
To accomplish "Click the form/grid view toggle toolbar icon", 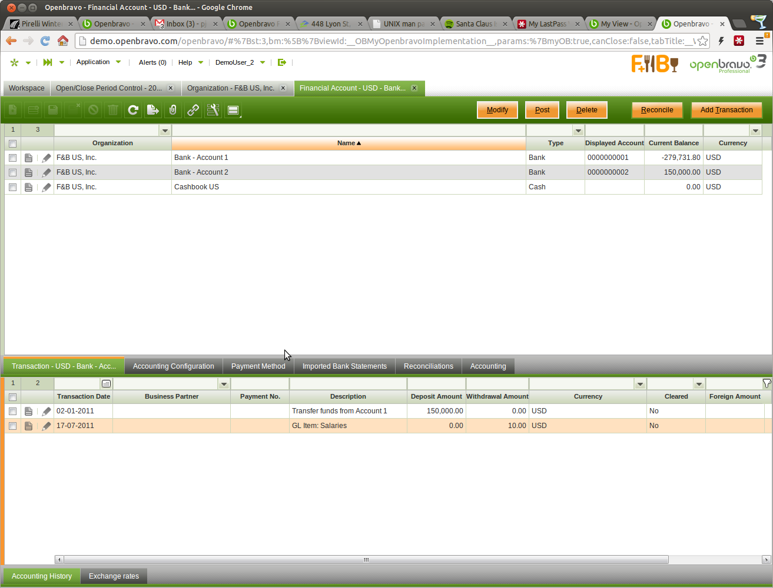I will pos(233,110).
